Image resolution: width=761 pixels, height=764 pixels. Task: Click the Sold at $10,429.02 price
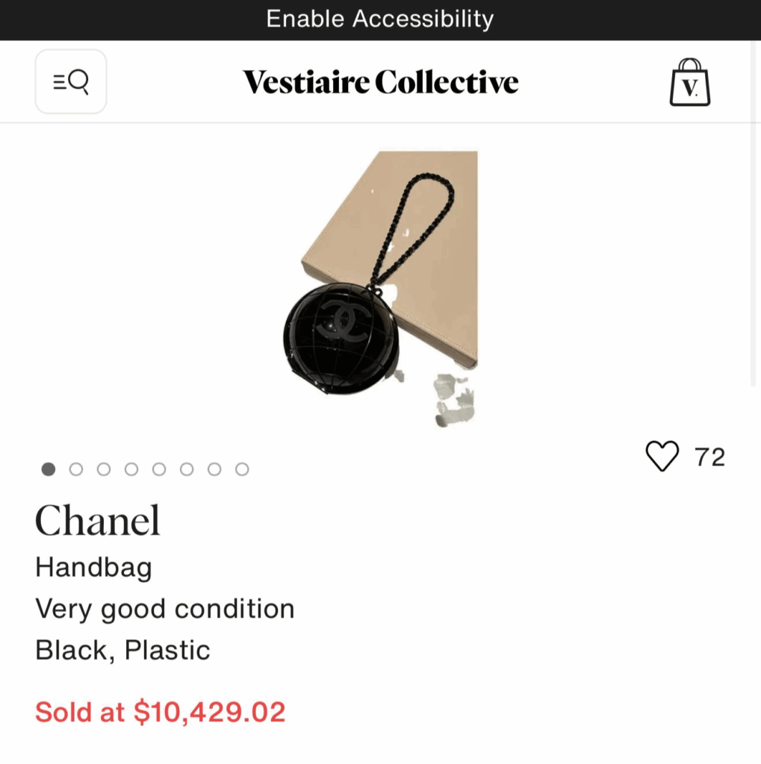click(161, 712)
